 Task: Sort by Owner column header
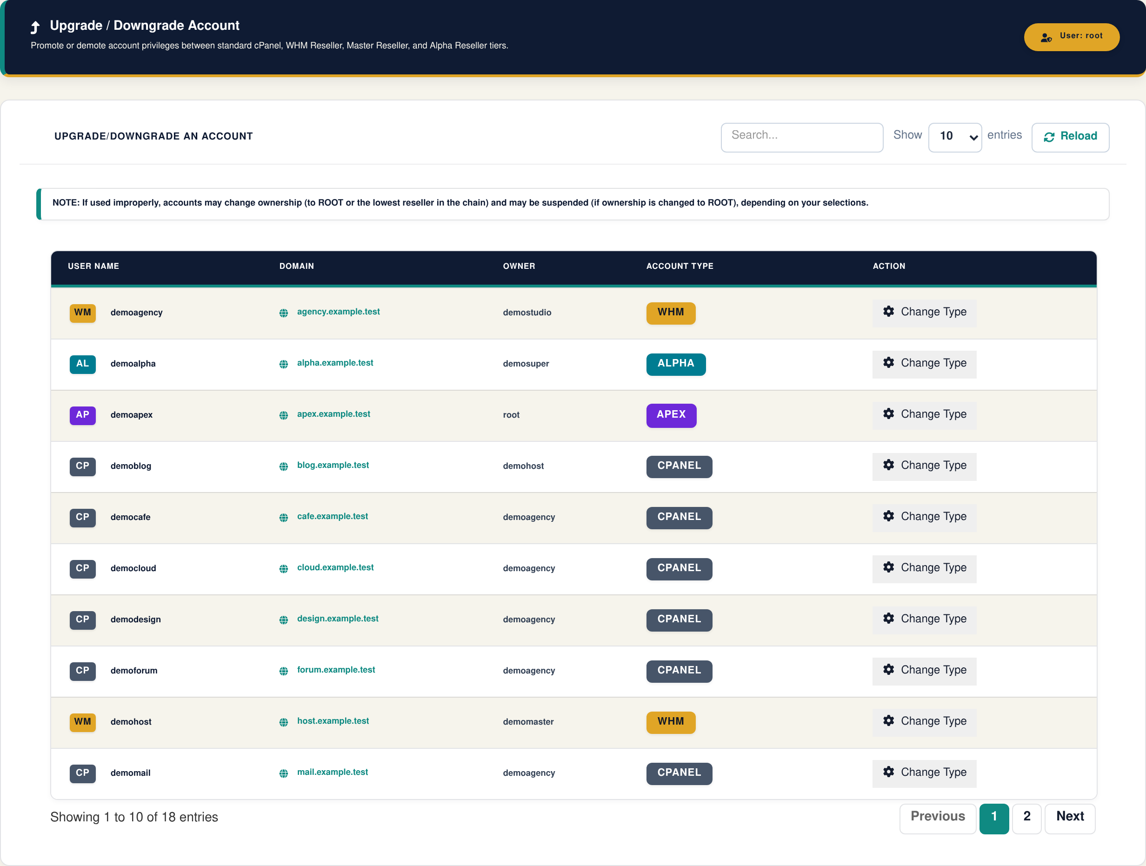click(519, 266)
